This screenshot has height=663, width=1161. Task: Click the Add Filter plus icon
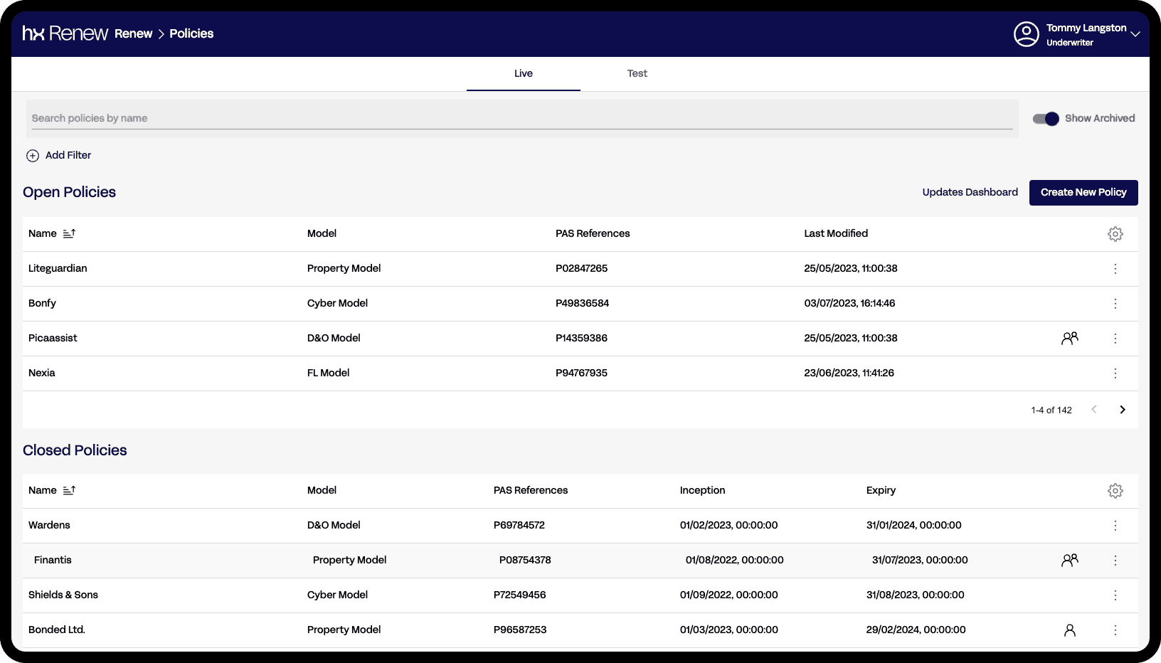[33, 156]
